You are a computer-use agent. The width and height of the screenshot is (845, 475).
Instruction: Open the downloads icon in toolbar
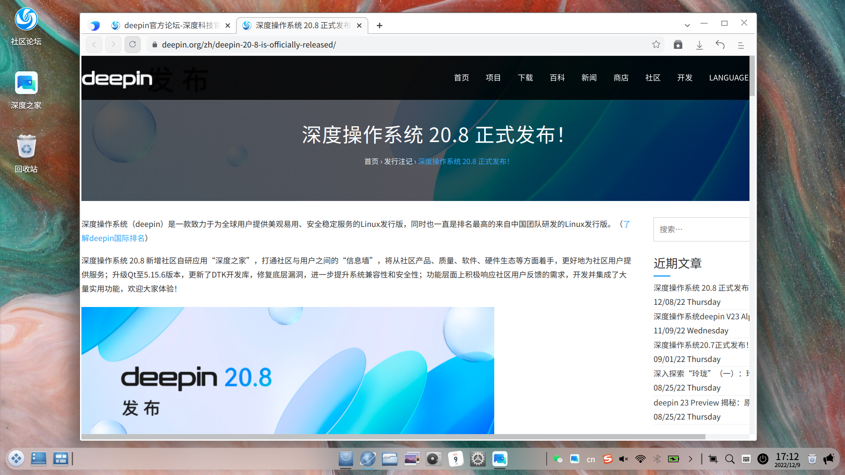click(699, 45)
